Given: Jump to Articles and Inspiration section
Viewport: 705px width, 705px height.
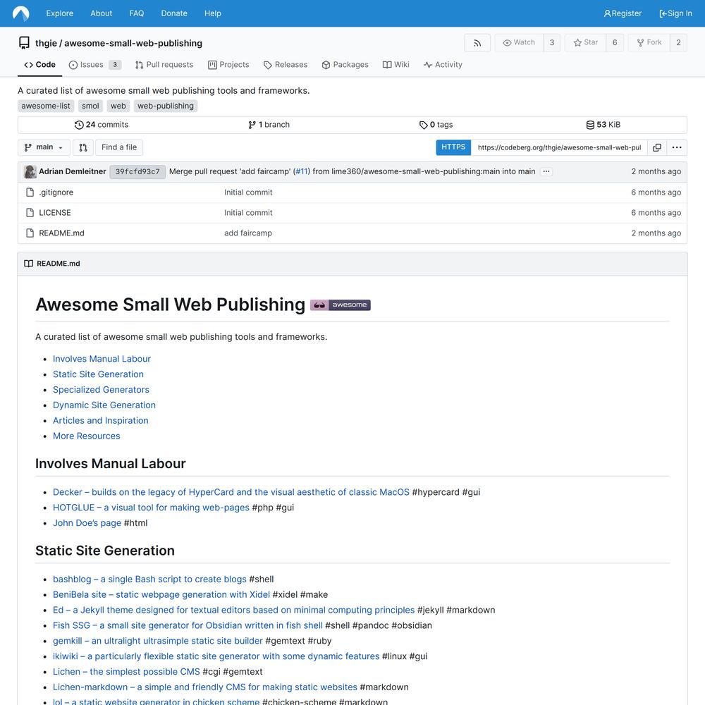Looking at the screenshot, I should [x=100, y=420].
